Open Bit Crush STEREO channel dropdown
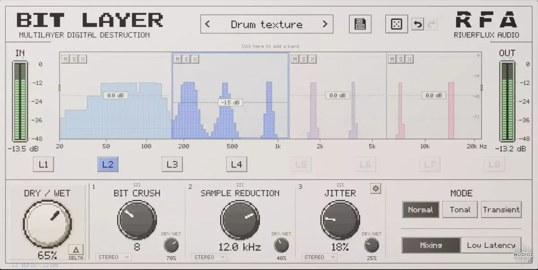The height and width of the screenshot is (270, 538). pyautogui.click(x=113, y=257)
